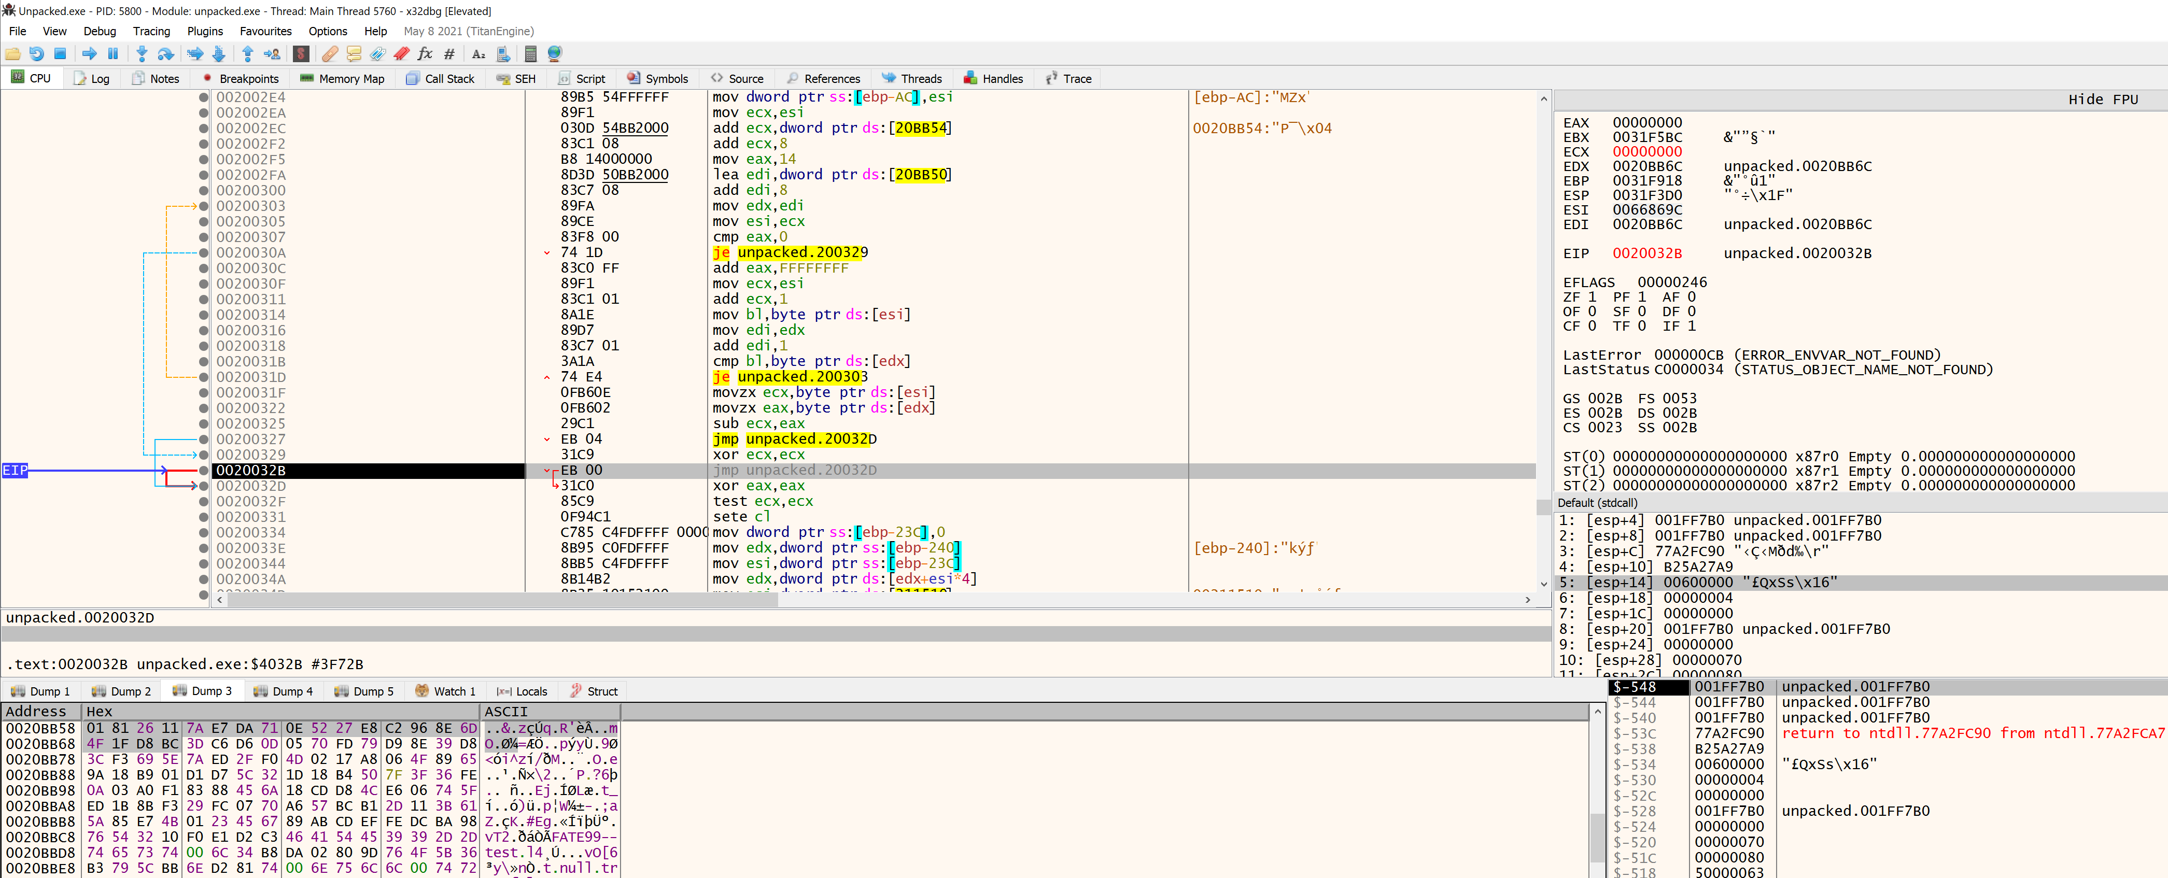Click disassembly scrollbar down arrow
Viewport: 2168px width, 878px height.
click(1543, 584)
